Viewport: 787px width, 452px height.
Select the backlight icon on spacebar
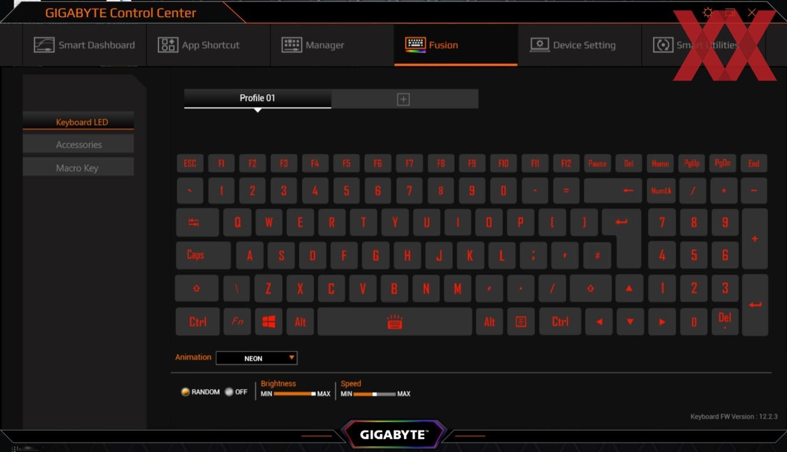(x=395, y=322)
